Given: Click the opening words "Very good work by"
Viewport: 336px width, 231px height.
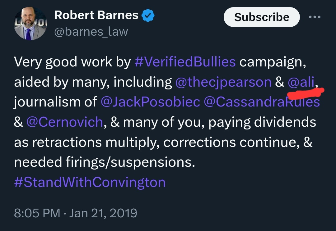Looking at the screenshot, I should click(x=72, y=62).
